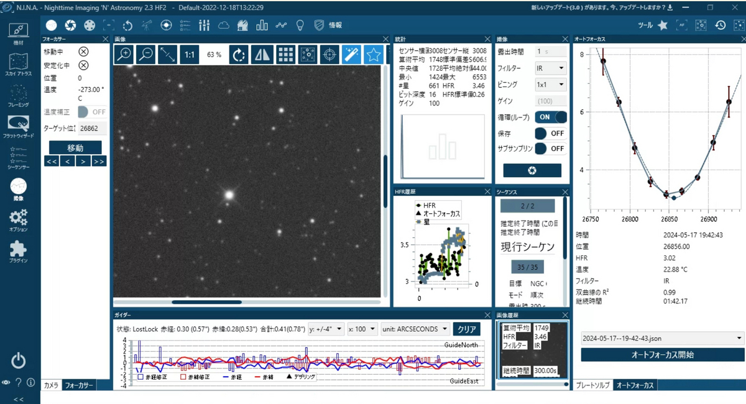Turn off the loop ON switch
Image resolution: width=746 pixels, height=404 pixels.
coord(551,117)
